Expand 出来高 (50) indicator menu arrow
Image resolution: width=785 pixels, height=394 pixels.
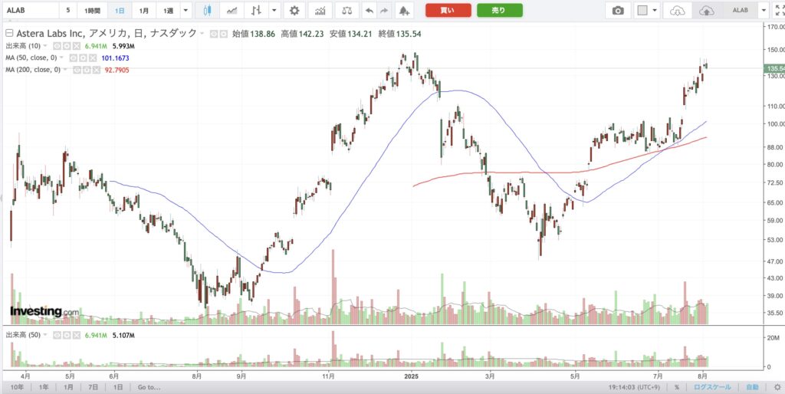(x=46, y=334)
